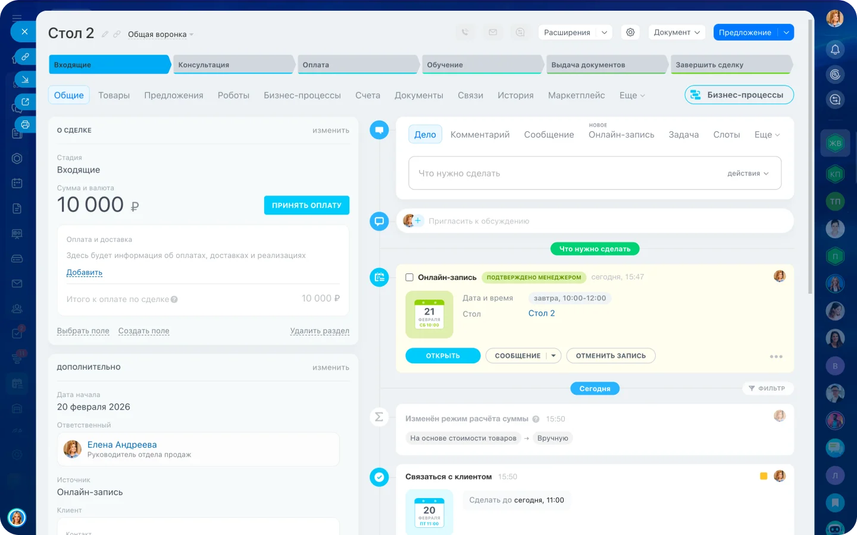Viewport: 857px width, 535px height.
Task: Open notifications via the bell icon on right sidebar
Action: [x=834, y=51]
